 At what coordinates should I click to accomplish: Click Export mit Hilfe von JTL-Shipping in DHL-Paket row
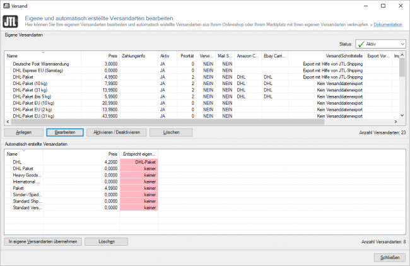333,77
